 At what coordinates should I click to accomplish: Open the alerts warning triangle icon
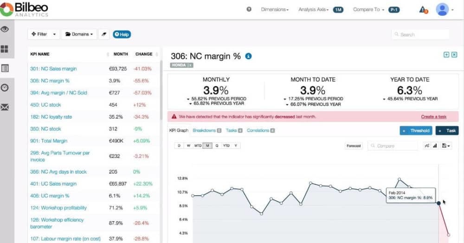coord(422,9)
